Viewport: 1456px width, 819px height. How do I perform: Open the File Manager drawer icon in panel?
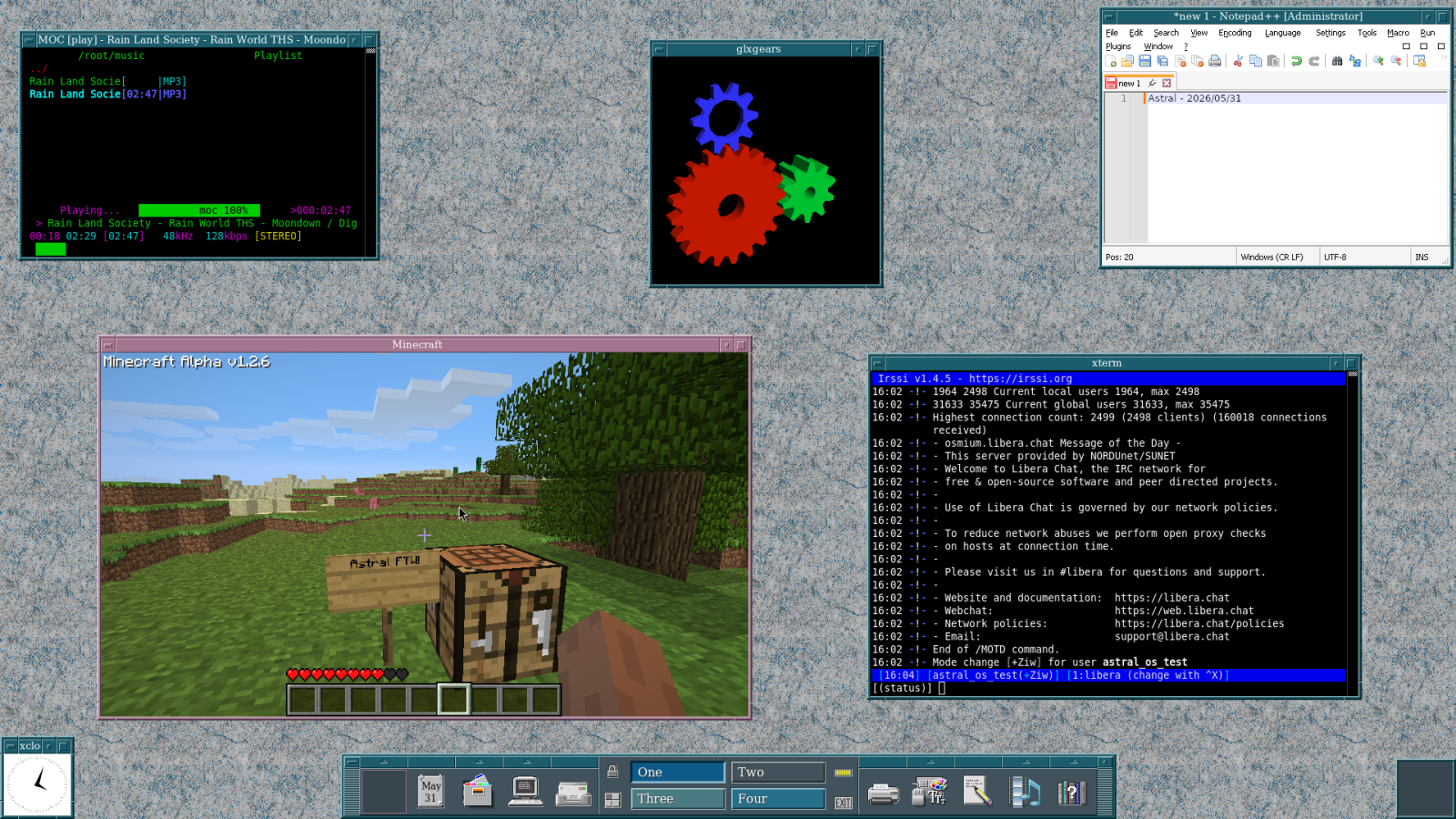point(478,791)
